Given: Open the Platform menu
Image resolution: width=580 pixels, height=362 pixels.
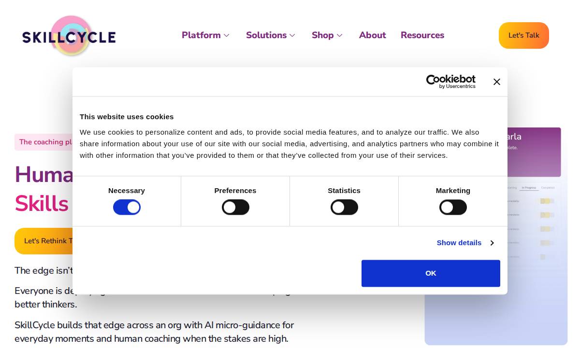Looking at the screenshot, I should coord(201,35).
